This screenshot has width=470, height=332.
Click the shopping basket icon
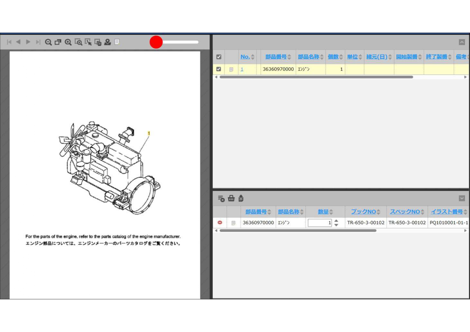pyautogui.click(x=231, y=198)
